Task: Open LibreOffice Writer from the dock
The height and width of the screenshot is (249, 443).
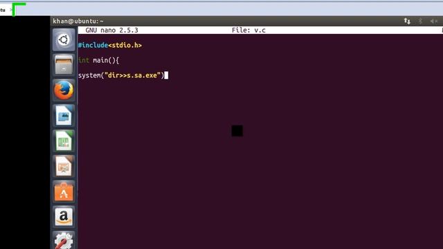Action: 64,116
